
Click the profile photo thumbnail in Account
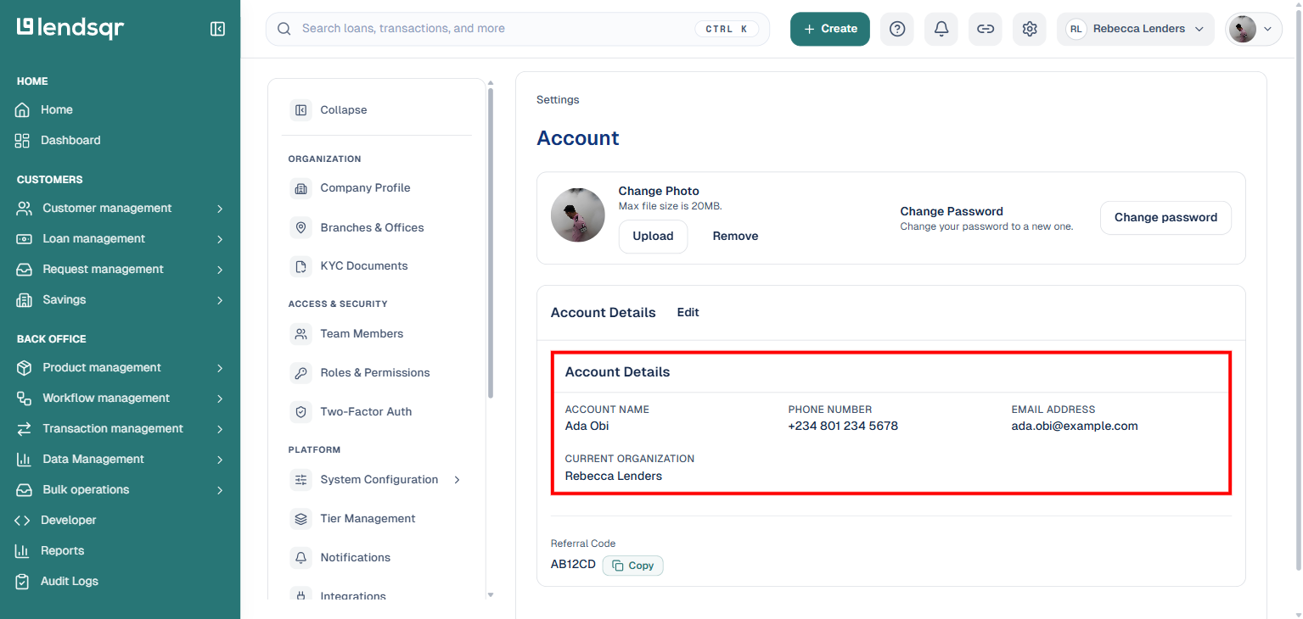click(578, 215)
